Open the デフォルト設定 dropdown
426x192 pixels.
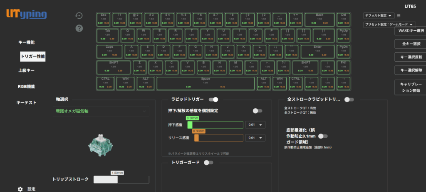tap(379, 16)
